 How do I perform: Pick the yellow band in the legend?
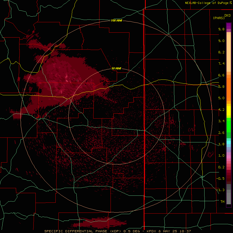click(x=229, y=111)
